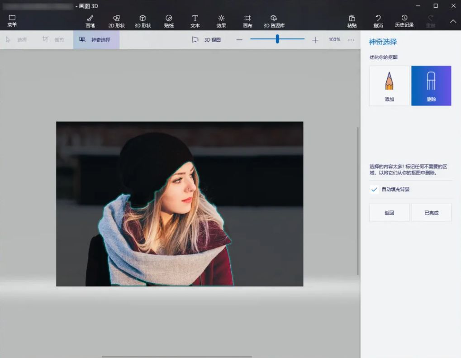Click the woman's photo on canvas
This screenshot has height=358, width=461.
(180, 204)
